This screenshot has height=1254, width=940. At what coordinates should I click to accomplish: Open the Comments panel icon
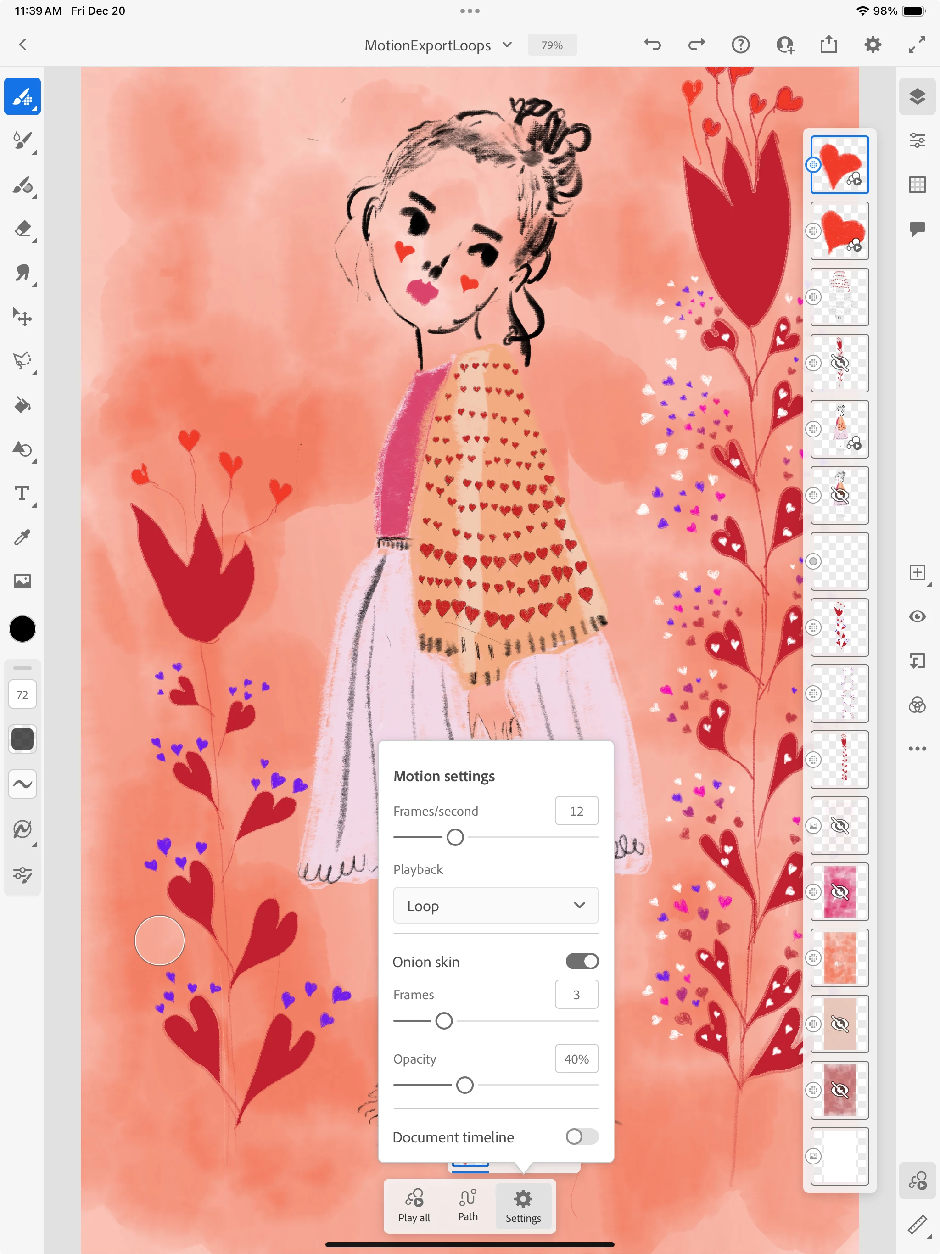coord(917,228)
